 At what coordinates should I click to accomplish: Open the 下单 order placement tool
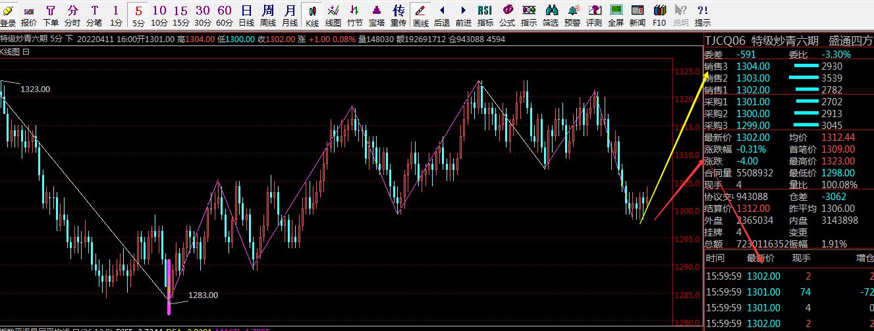[51, 14]
